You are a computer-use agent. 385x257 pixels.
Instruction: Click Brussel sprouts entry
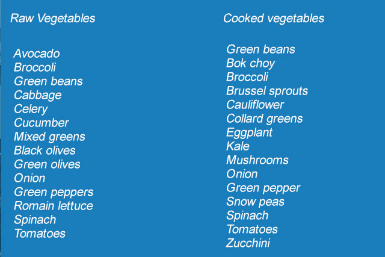267,91
